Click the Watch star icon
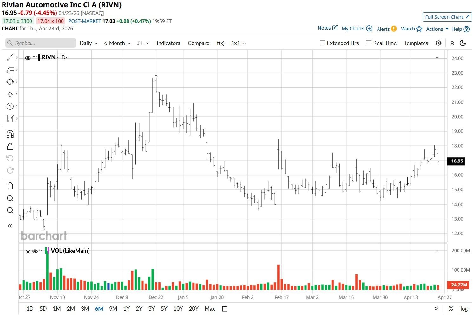Image resolution: width=474 pixels, height=316 pixels. point(419,29)
